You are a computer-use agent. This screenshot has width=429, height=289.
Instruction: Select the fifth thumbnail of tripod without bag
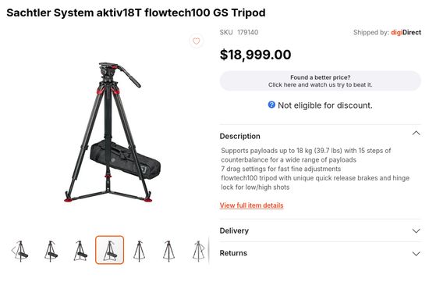click(140, 251)
